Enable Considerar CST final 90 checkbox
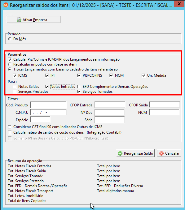185x210 pixels. (x=10, y=127)
